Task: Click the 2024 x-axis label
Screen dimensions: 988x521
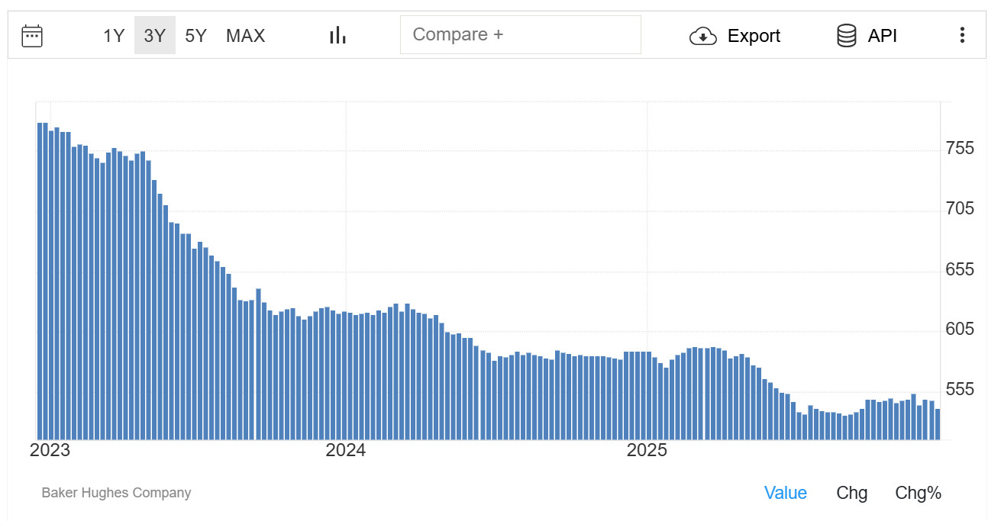Action: pyautogui.click(x=345, y=450)
